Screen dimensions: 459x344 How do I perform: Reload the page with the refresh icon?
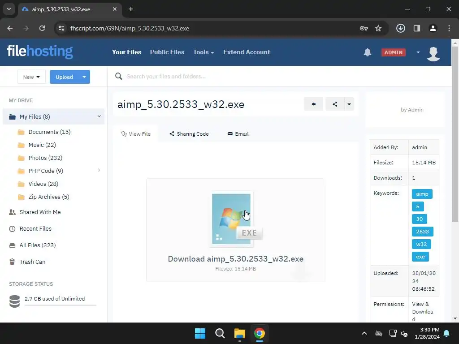tap(42, 28)
